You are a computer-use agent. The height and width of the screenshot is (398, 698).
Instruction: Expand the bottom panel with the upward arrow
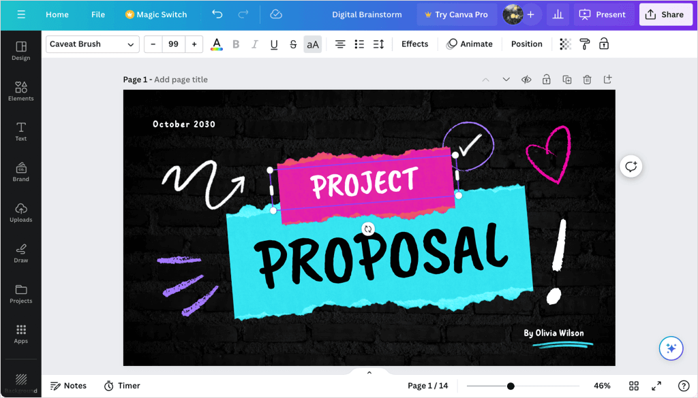tap(369, 372)
